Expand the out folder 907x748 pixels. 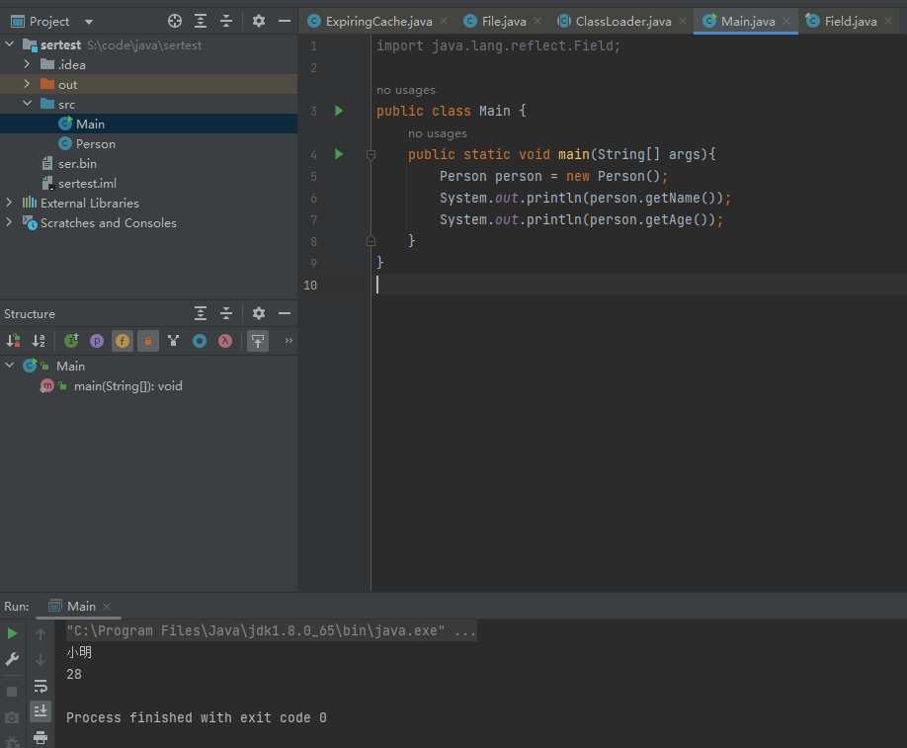pyautogui.click(x=27, y=84)
